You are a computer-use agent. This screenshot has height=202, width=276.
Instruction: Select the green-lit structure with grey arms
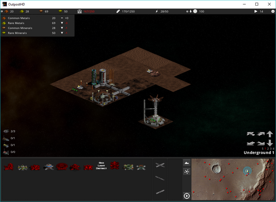pos(22,167)
